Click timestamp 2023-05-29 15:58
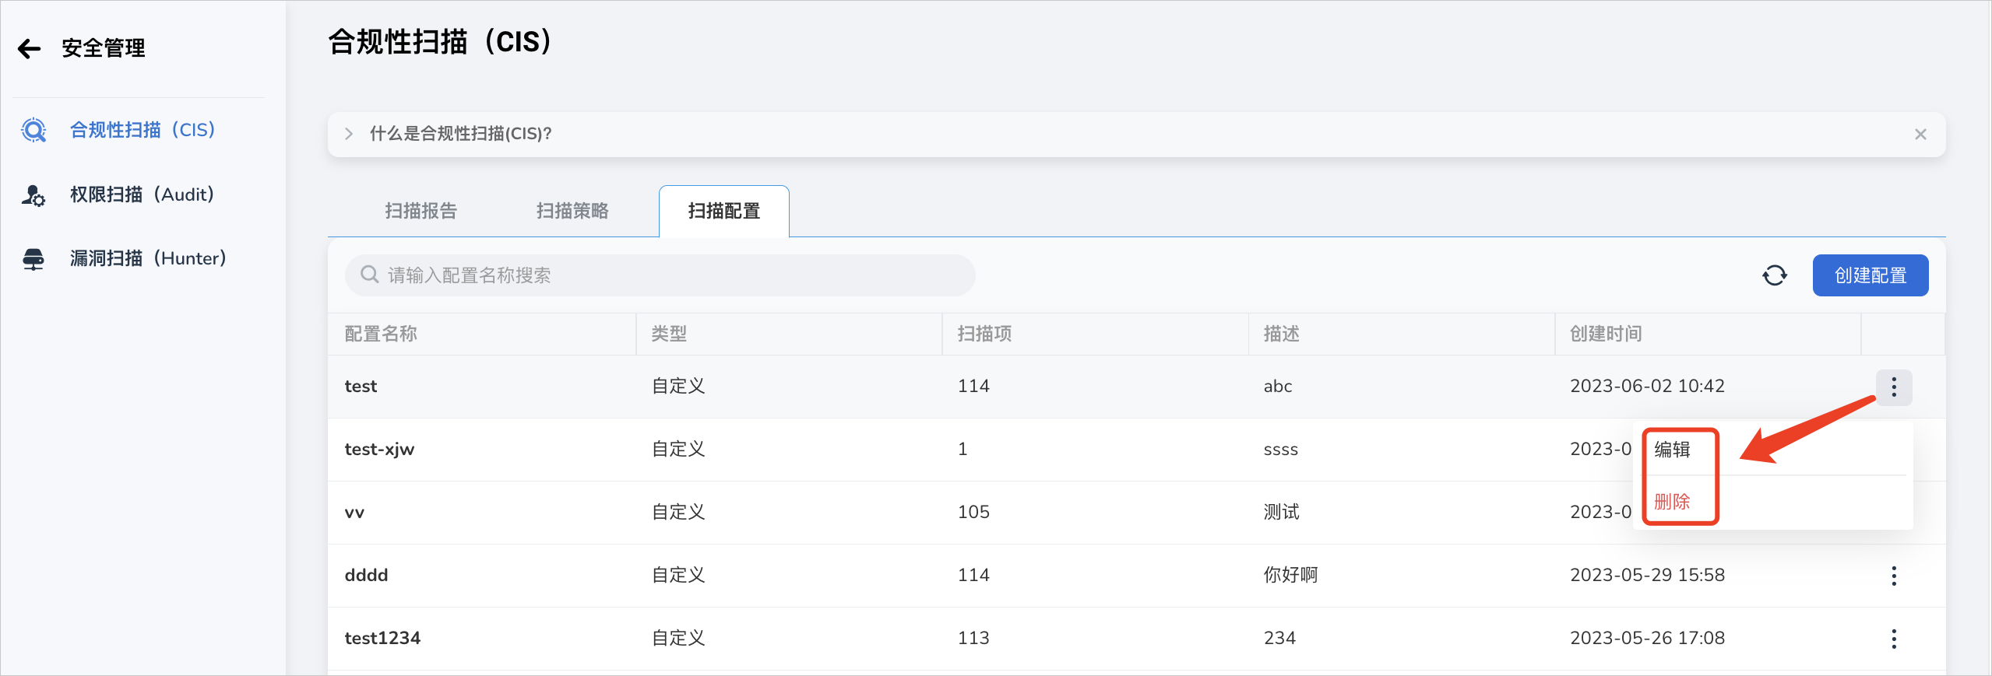This screenshot has height=676, width=1992. click(1647, 576)
